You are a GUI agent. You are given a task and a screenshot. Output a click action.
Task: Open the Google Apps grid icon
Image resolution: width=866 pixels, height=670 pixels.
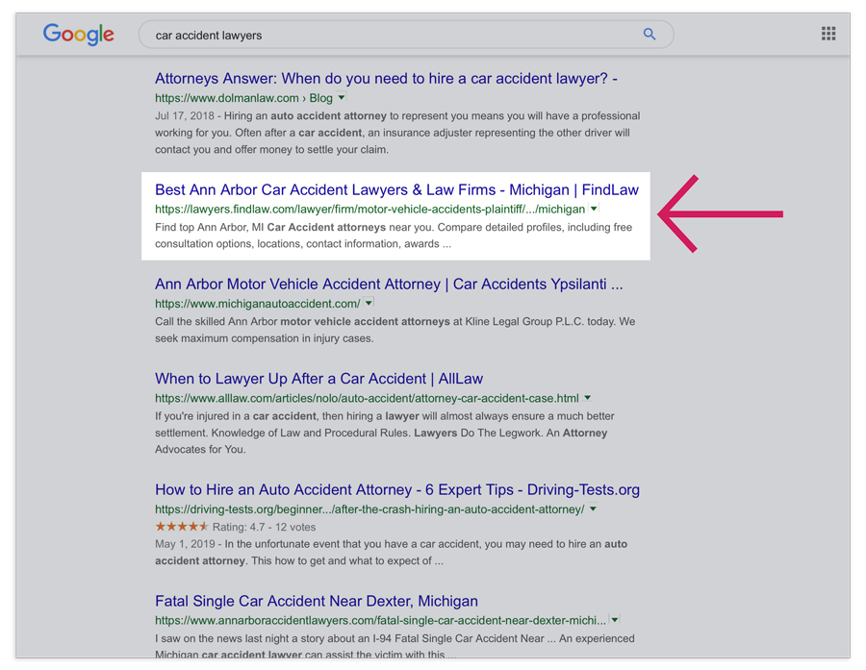tap(828, 34)
